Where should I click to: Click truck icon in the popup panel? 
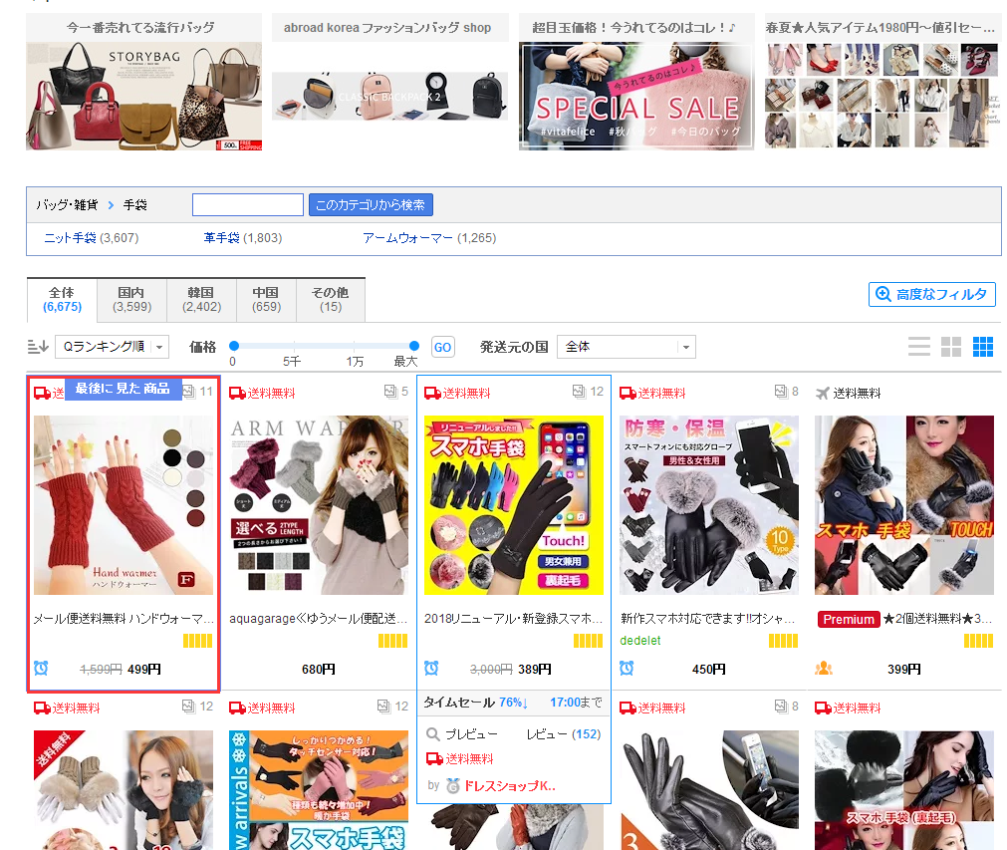point(435,758)
